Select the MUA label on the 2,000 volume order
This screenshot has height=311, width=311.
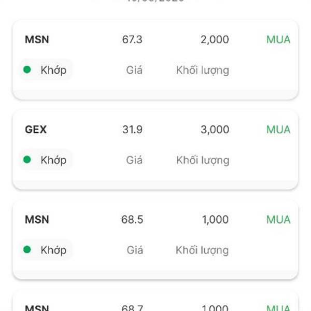coord(278,39)
